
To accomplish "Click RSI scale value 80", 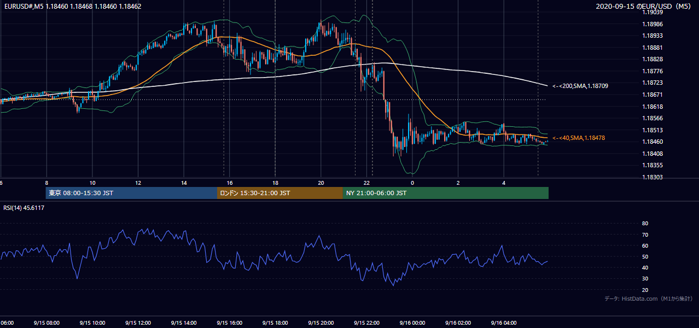I will (x=645, y=224).
